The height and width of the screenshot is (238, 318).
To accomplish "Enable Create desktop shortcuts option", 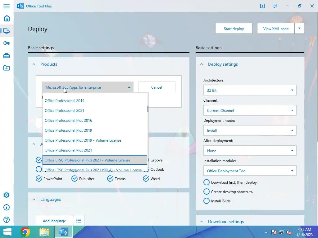I will (207, 192).
